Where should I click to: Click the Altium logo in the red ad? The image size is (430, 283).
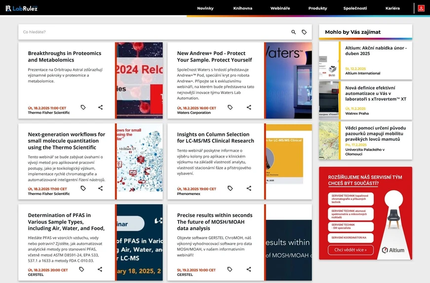tap(393, 250)
